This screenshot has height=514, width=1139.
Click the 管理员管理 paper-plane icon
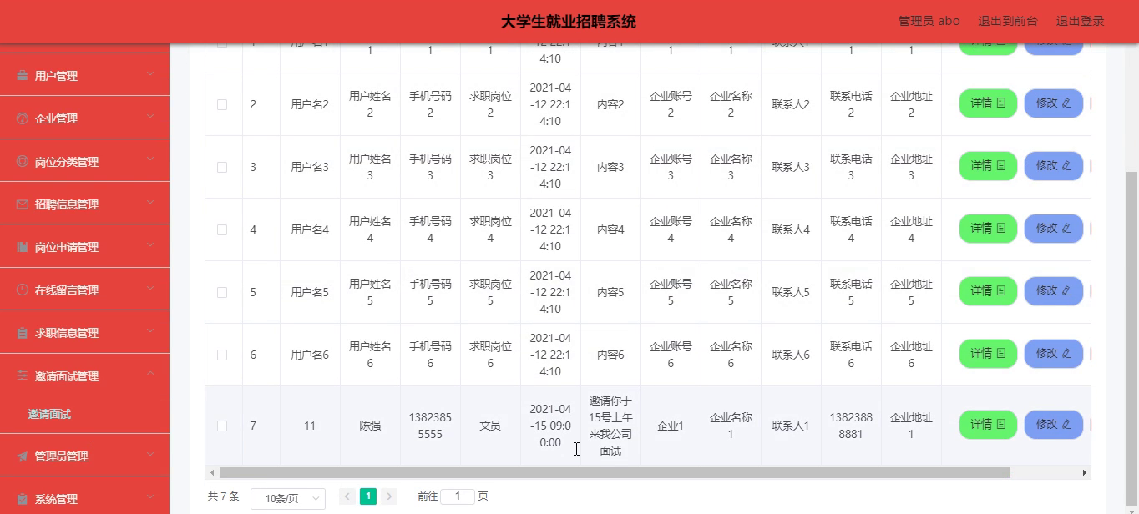pyautogui.click(x=23, y=456)
